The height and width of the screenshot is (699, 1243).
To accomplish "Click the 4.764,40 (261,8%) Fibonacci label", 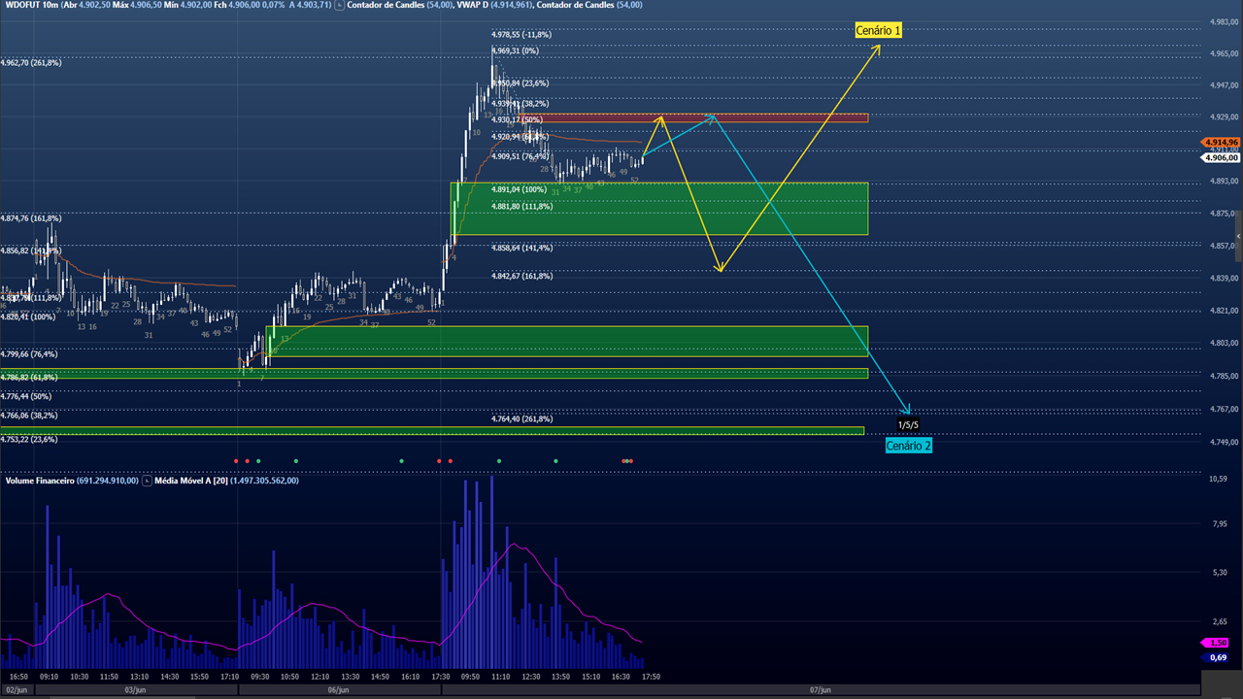I will (521, 419).
